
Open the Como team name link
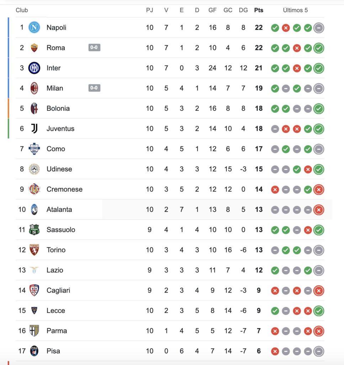click(x=56, y=149)
